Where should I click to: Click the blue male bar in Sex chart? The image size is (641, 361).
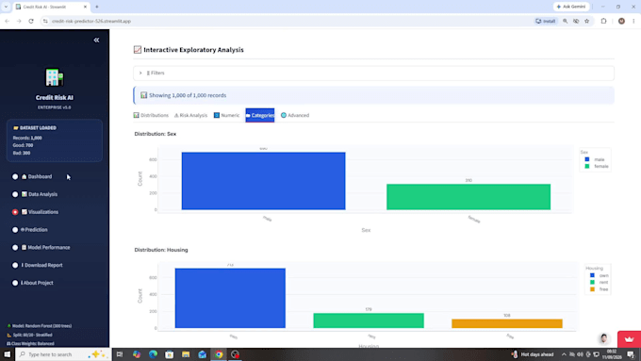(263, 181)
